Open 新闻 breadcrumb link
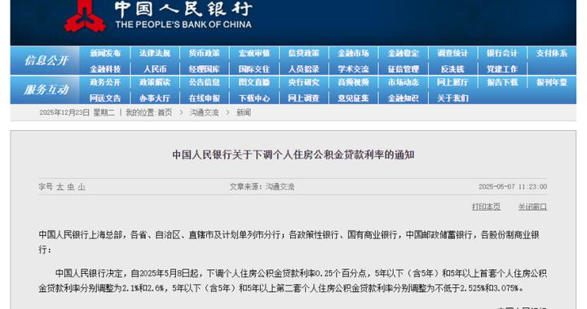 point(244,112)
